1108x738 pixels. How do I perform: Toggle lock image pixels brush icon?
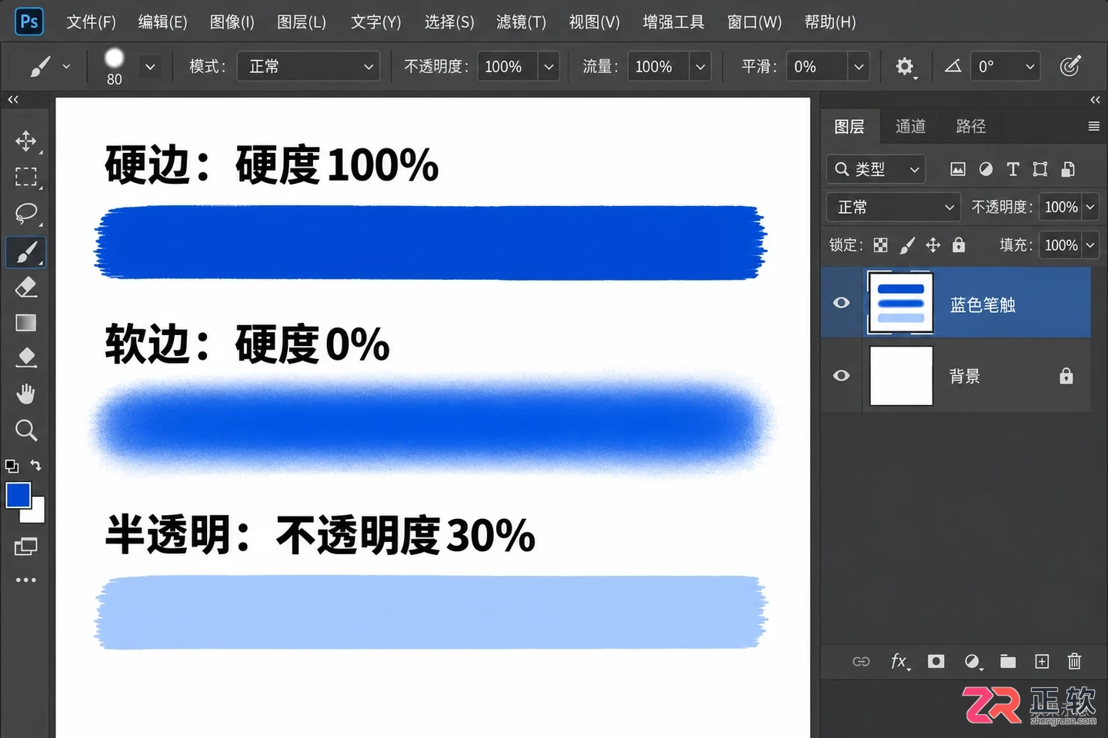click(907, 245)
